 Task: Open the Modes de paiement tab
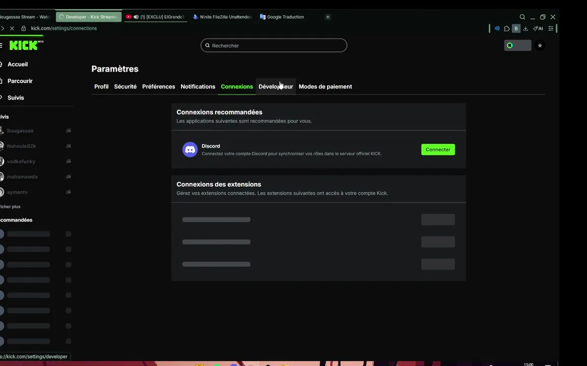(325, 86)
